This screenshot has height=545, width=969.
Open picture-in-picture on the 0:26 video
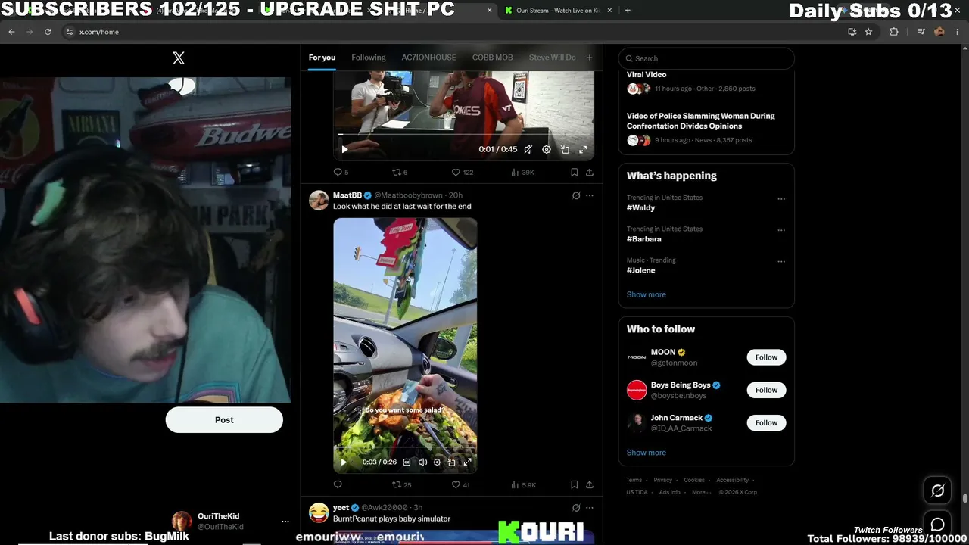click(452, 462)
